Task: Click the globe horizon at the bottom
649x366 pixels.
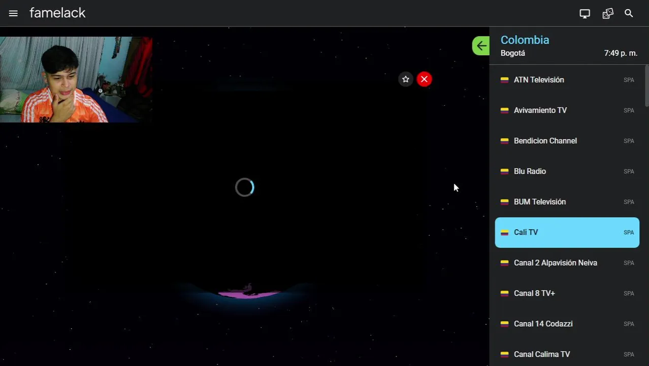Action: point(248,292)
